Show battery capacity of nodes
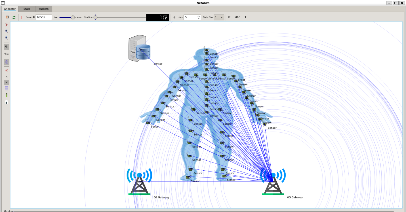The height and width of the screenshot is (212, 406). click(7, 95)
